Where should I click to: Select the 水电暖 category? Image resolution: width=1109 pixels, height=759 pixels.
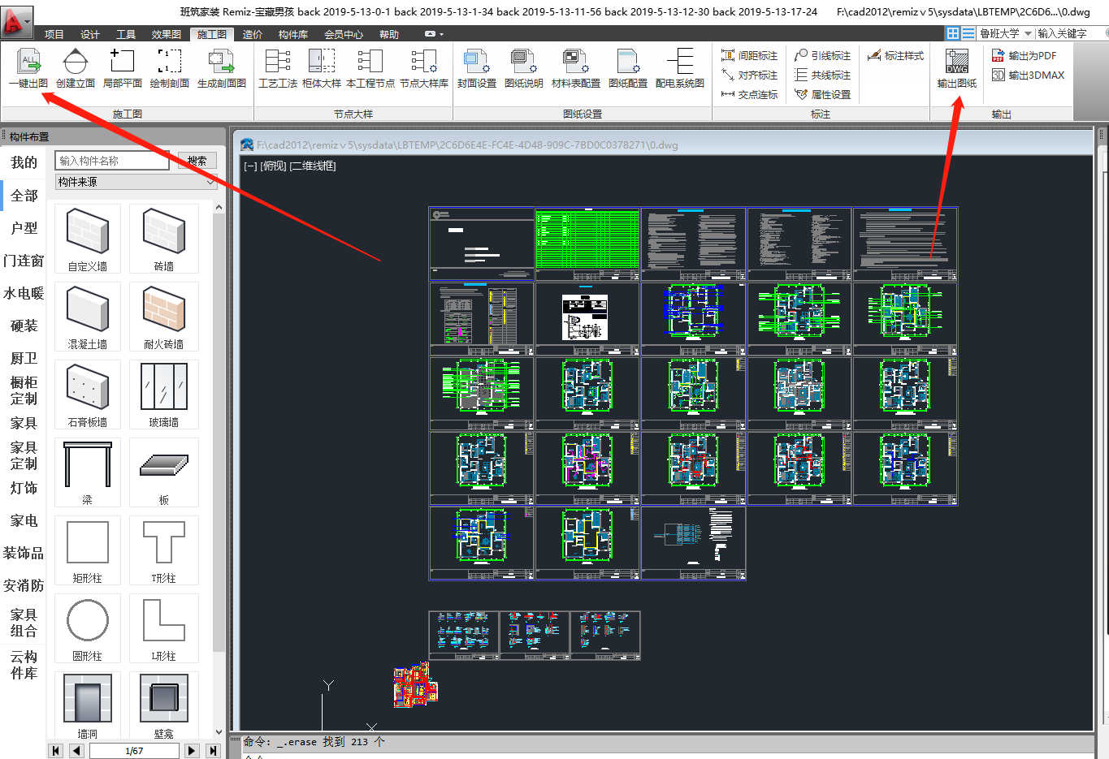(24, 293)
